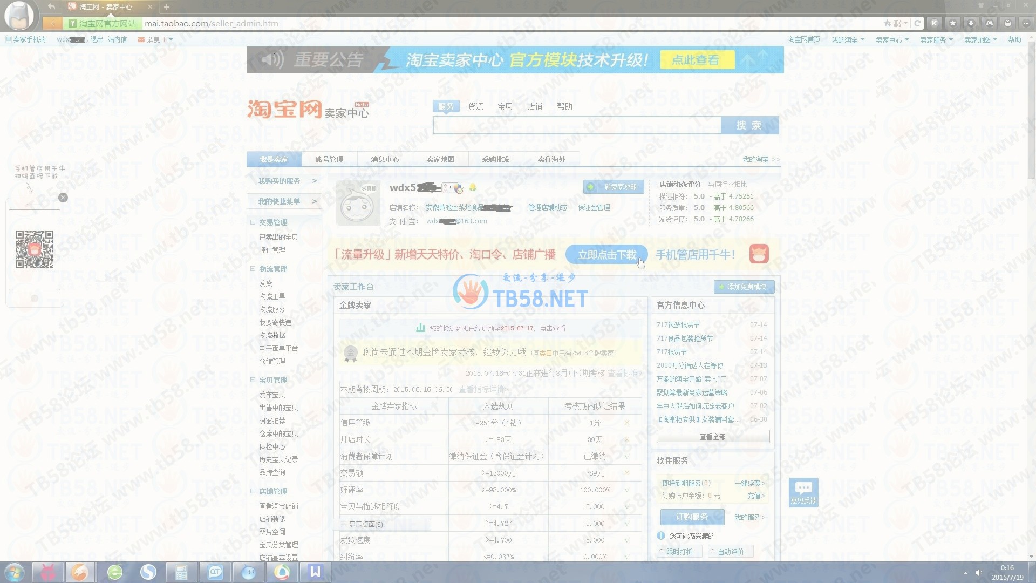The height and width of the screenshot is (583, 1036).
Task: Click 点此查看 announcement button
Action: pos(697,60)
